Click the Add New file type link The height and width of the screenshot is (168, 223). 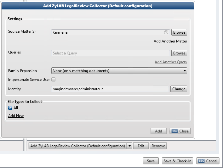pos(16,116)
